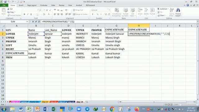Switch to the Insert ribbon tab

[x=21, y=5]
